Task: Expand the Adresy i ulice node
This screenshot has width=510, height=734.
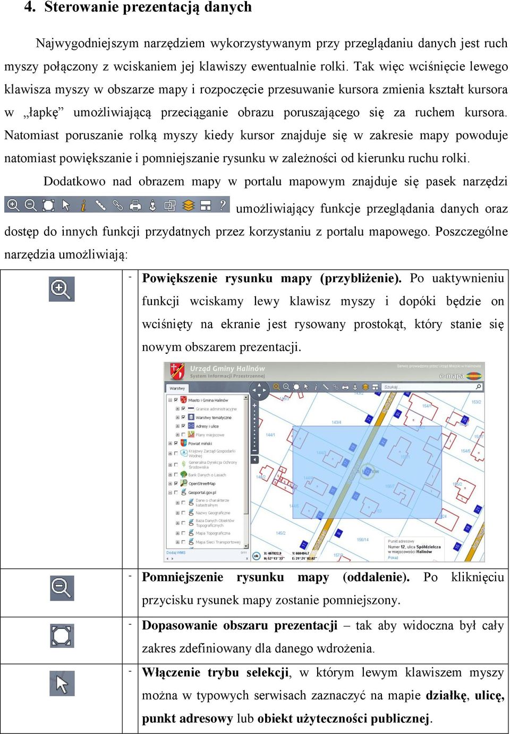Action: [x=177, y=426]
